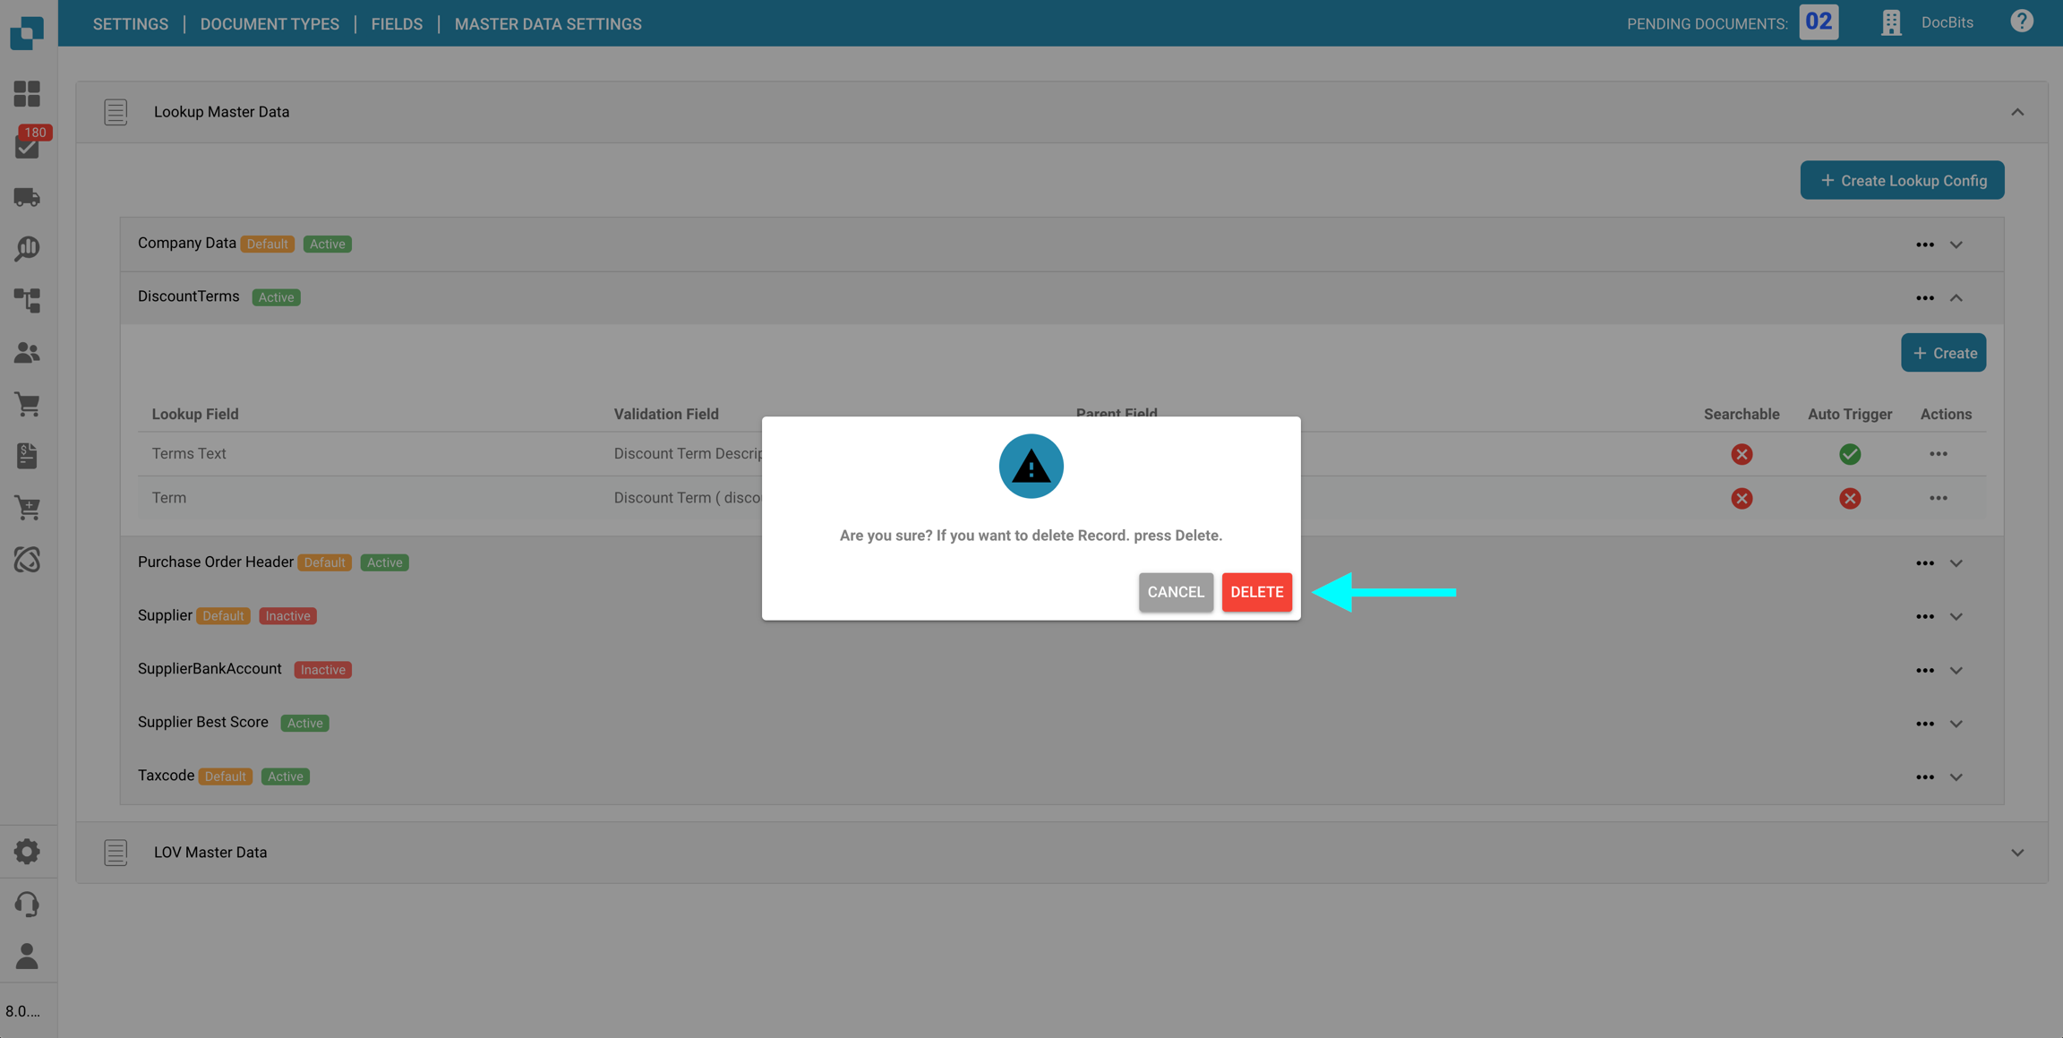Click the delivery truck sidebar icon

(x=27, y=197)
